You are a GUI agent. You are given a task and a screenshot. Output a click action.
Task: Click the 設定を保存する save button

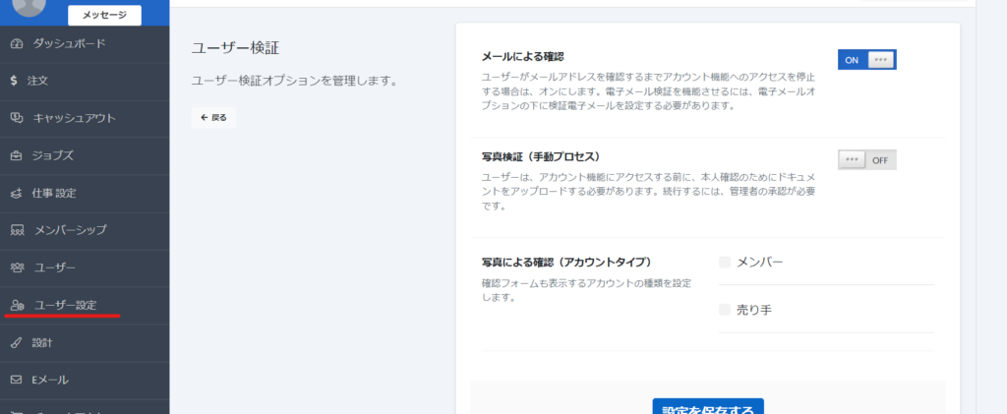tap(707, 407)
